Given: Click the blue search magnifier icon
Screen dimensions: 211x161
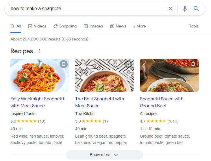Looking at the screenshot, I should point(196,9).
